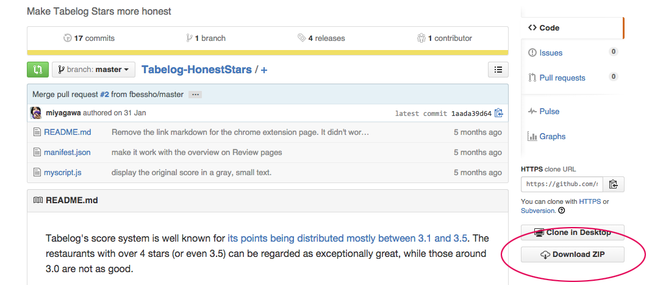The image size is (652, 285).
Task: Open the Graphs tab
Action: tap(552, 136)
